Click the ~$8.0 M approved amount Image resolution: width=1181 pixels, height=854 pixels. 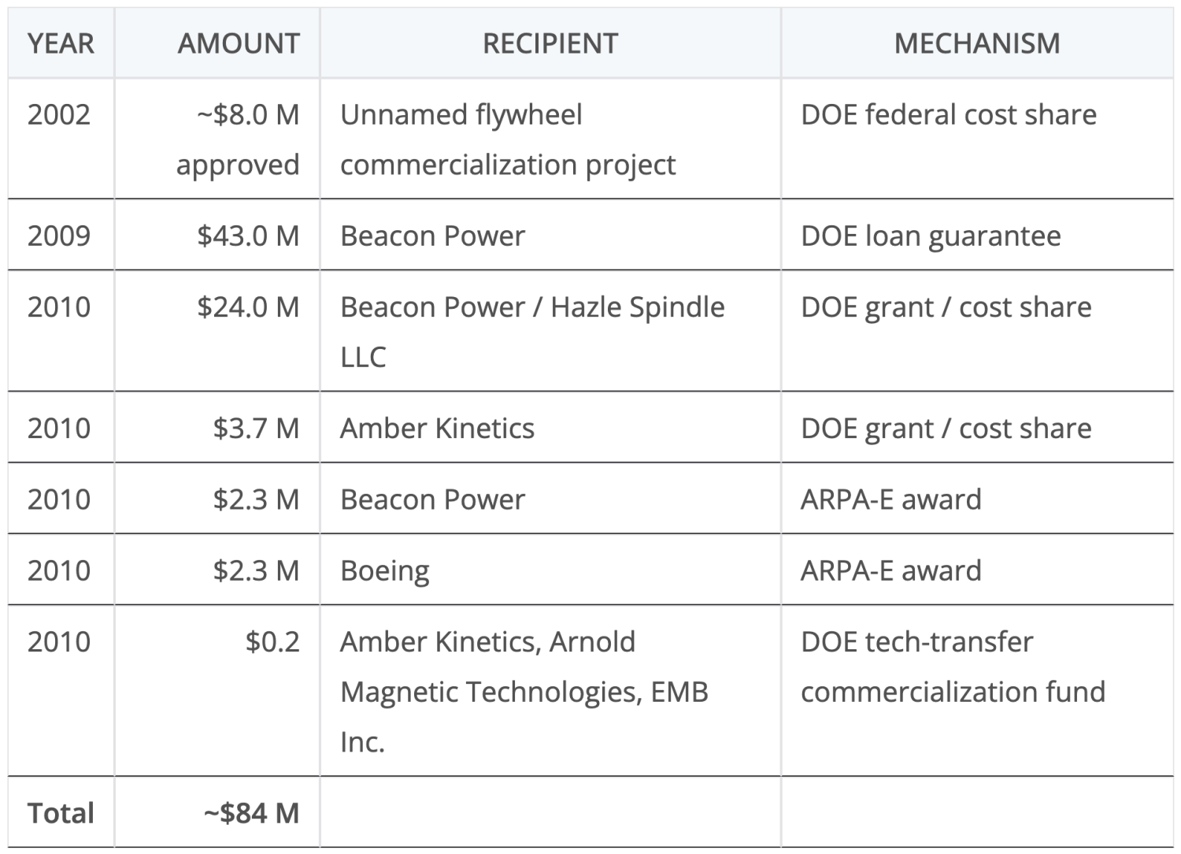tap(238, 139)
